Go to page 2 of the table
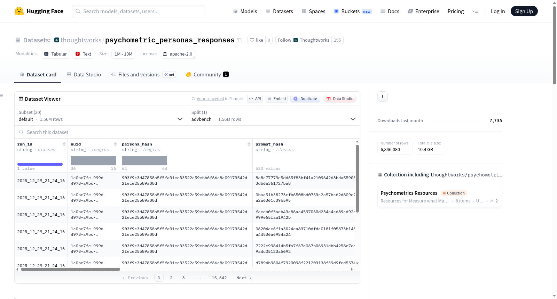This screenshot has height=299, width=557. click(x=171, y=278)
